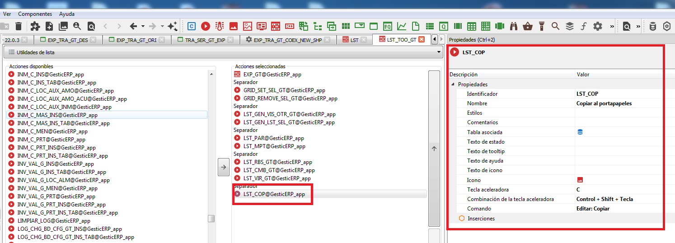The height and width of the screenshot is (243, 675).
Task: Click the image gallery stack icon
Action: [63, 26]
